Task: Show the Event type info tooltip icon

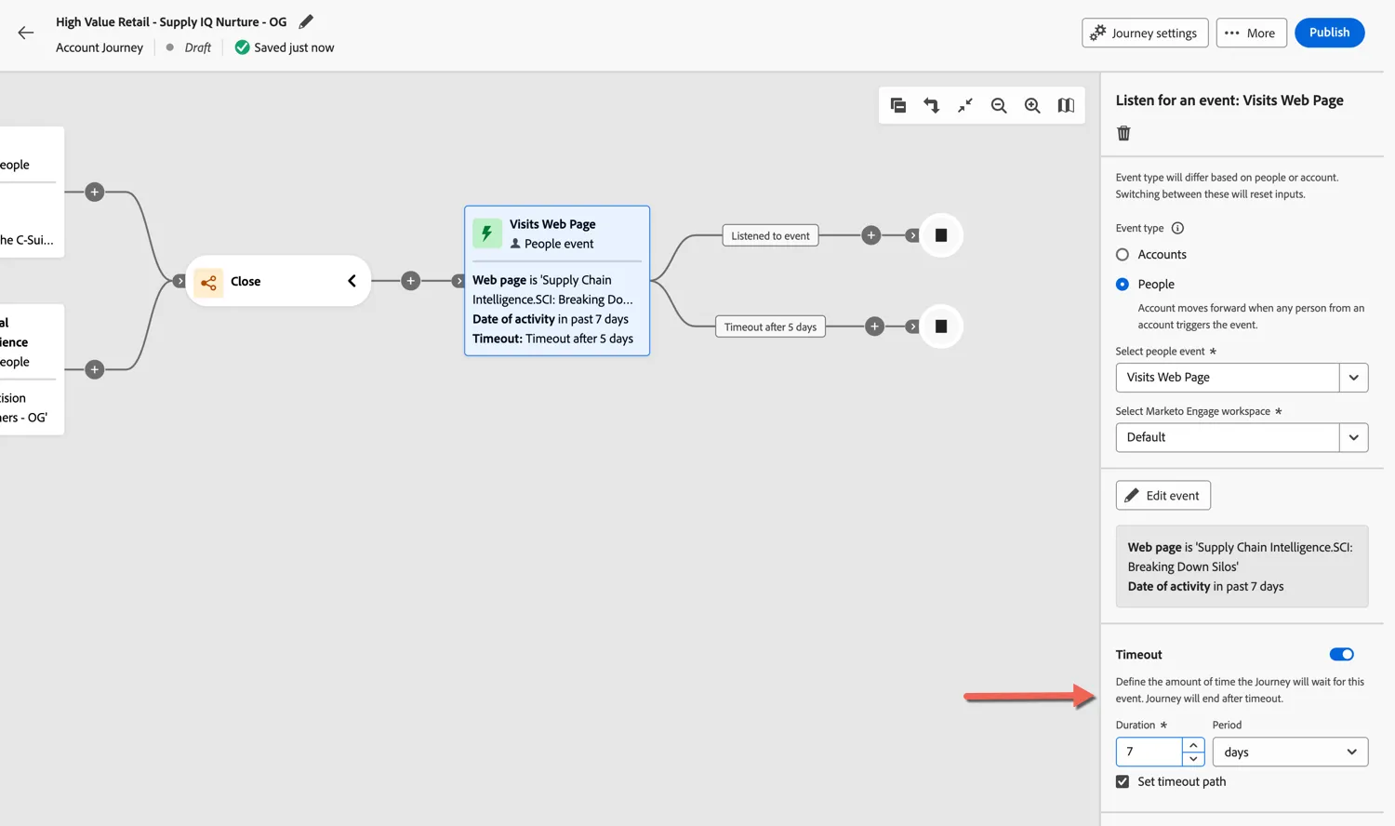Action: pyautogui.click(x=1177, y=228)
